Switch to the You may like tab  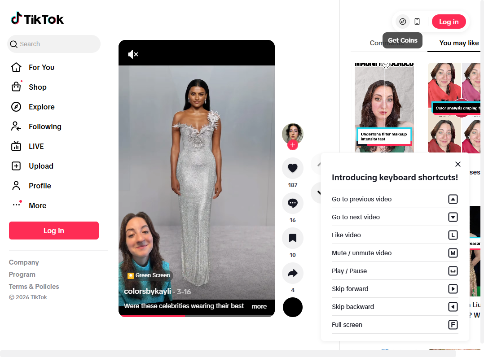pos(459,43)
